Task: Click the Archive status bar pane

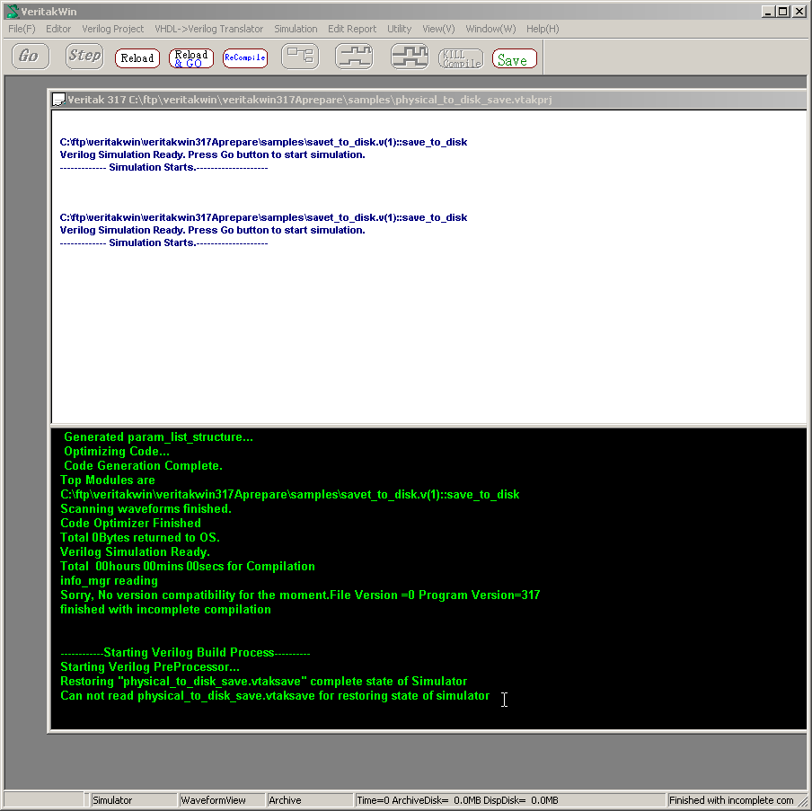Action: point(309,800)
